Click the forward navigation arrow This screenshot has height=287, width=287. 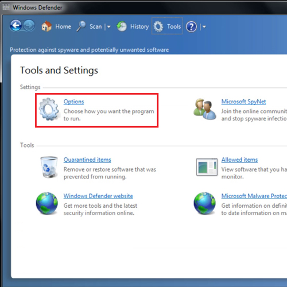coord(29,26)
